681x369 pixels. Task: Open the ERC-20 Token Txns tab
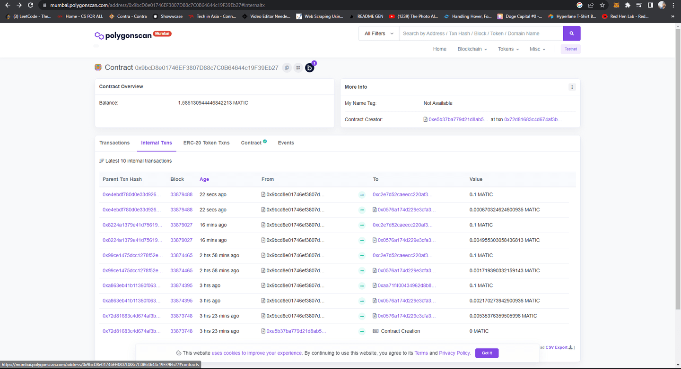click(207, 143)
